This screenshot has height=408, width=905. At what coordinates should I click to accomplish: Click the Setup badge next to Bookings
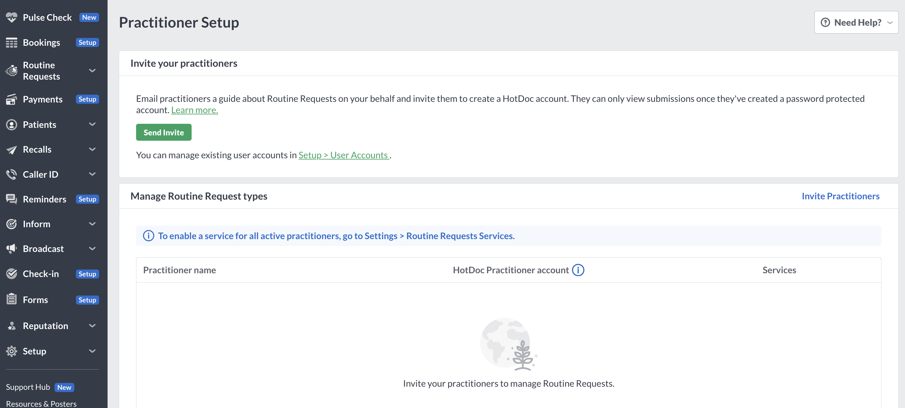[87, 43]
